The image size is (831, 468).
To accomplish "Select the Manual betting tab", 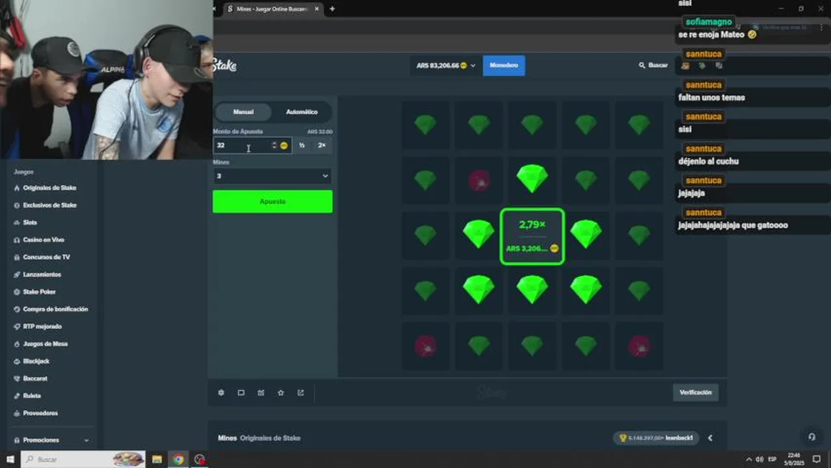I will 243,112.
